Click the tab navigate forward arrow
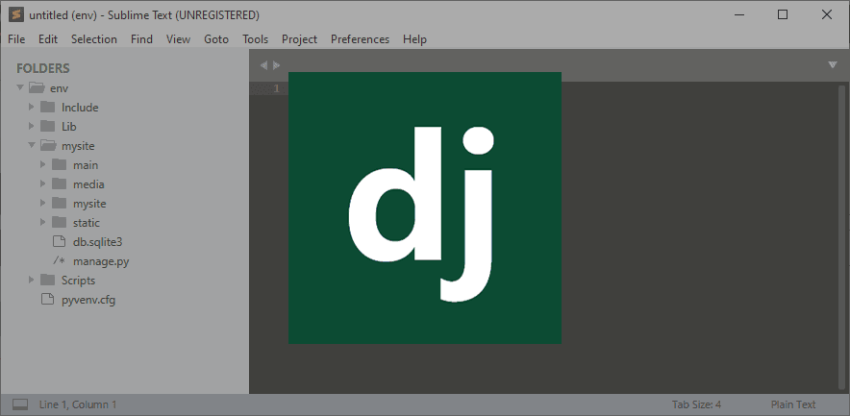Image resolution: width=850 pixels, height=416 pixels. coord(277,65)
